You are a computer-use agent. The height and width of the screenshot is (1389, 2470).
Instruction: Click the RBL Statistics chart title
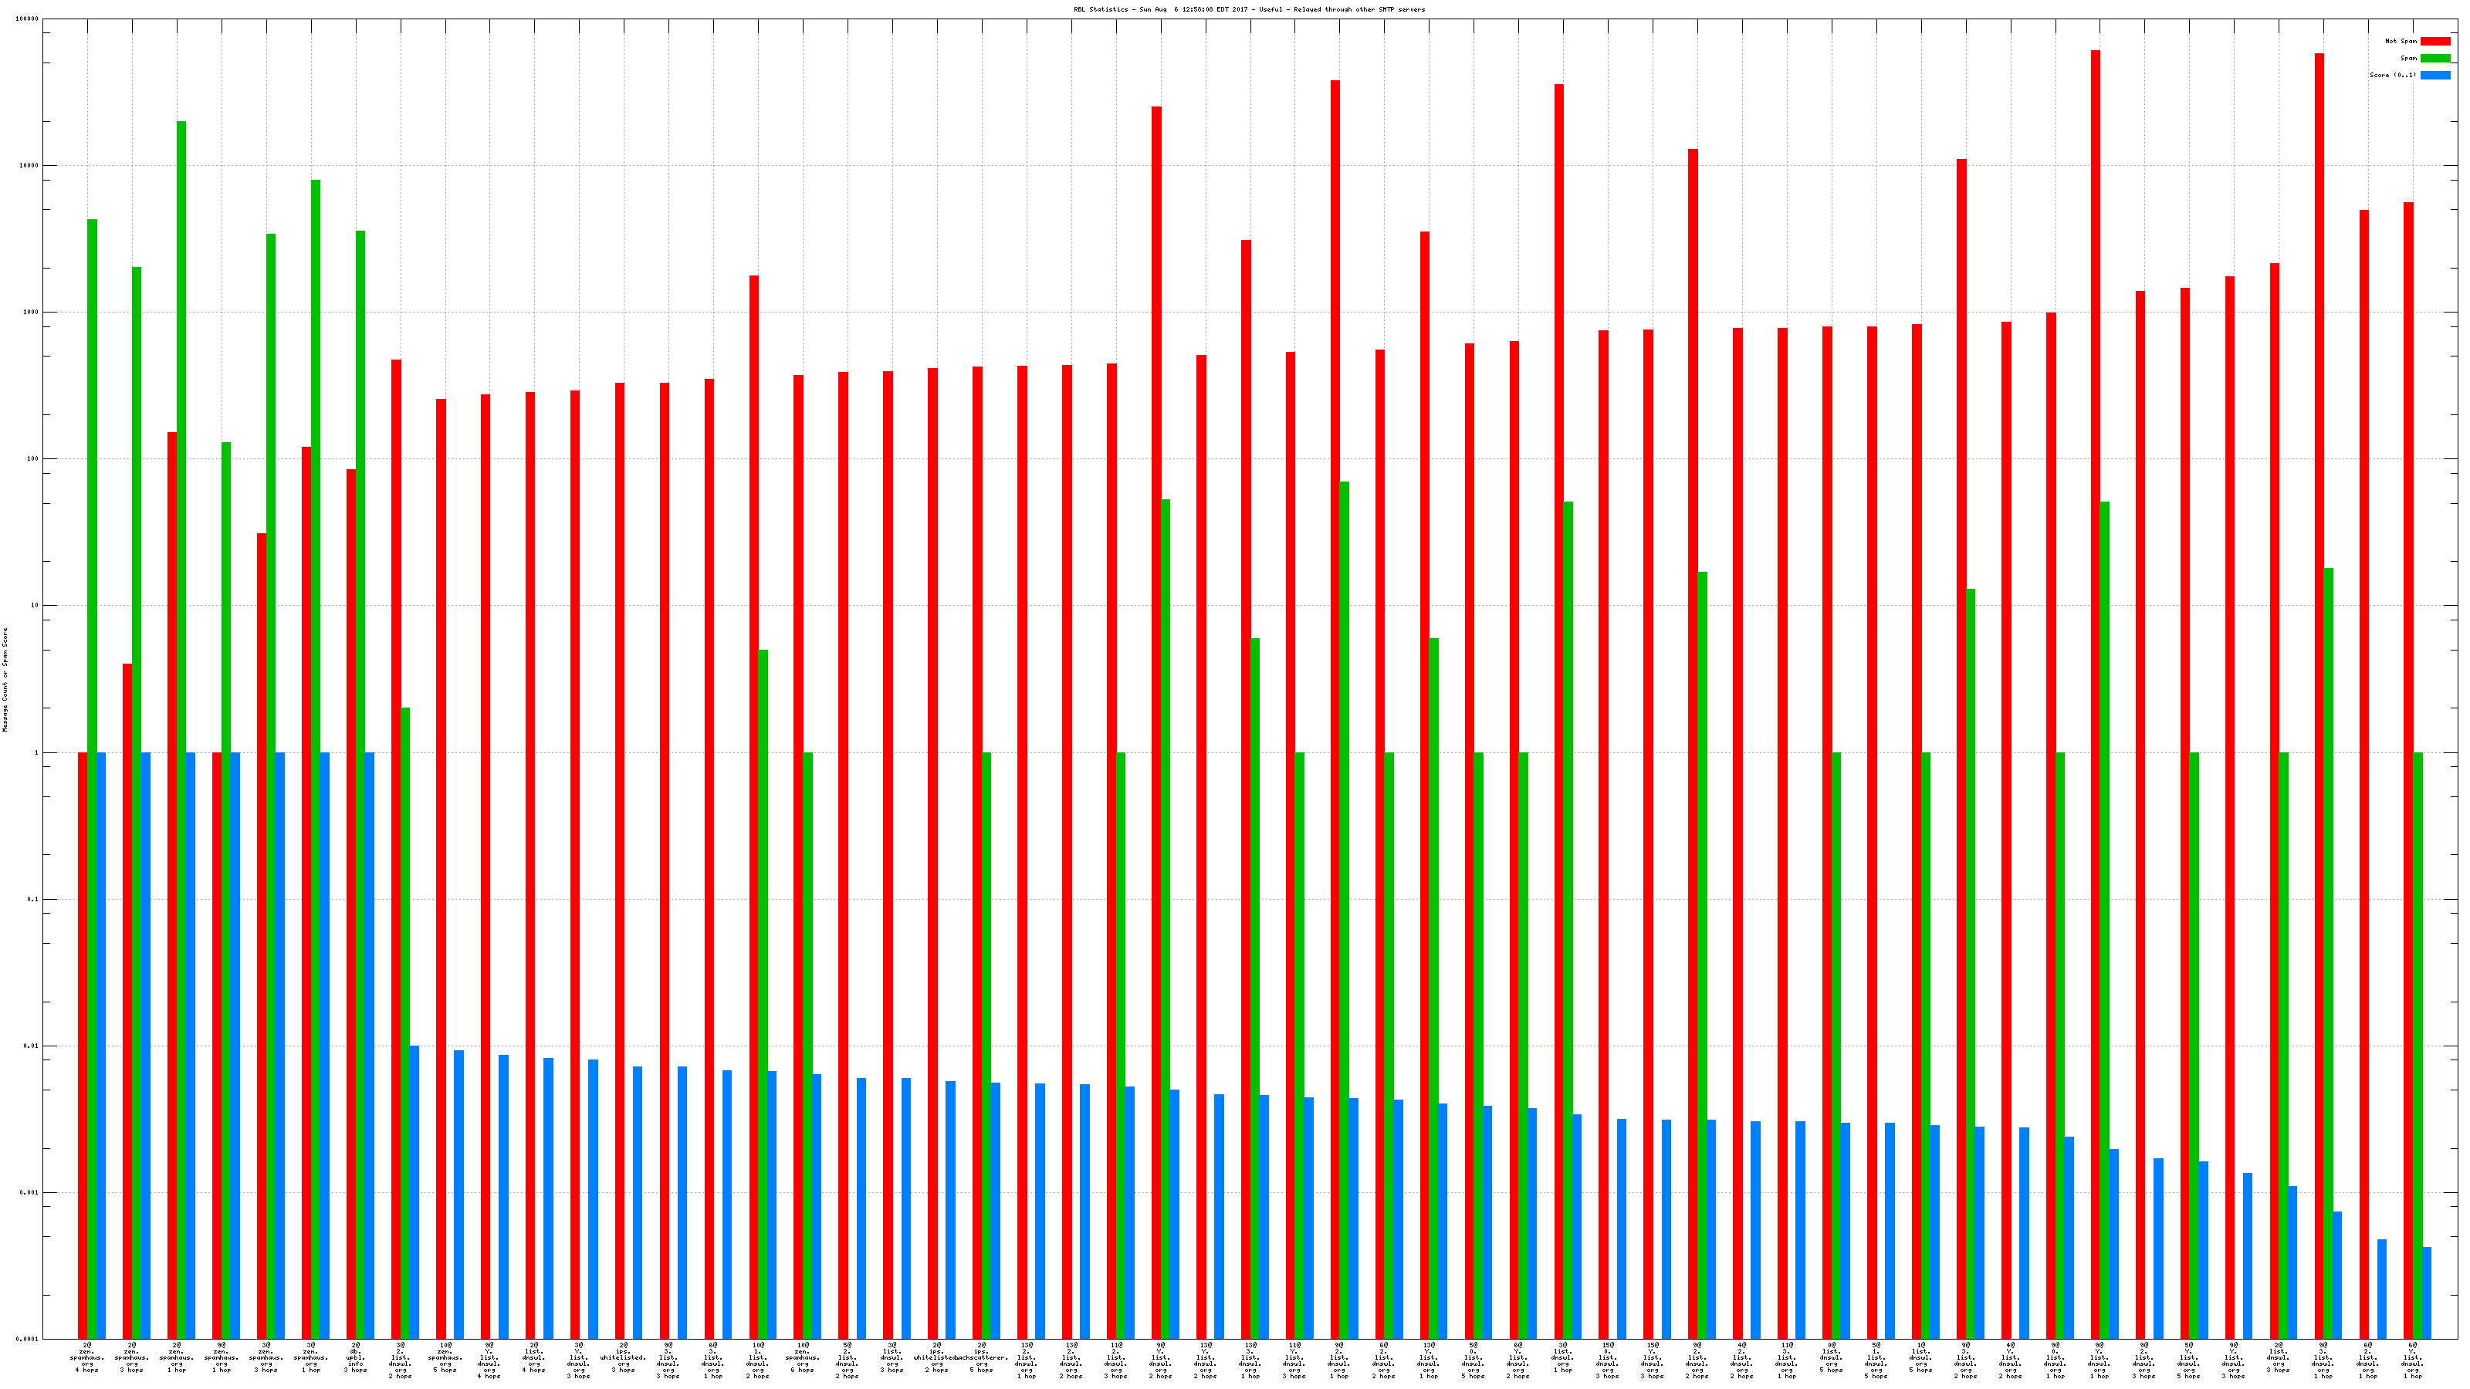1248,9
